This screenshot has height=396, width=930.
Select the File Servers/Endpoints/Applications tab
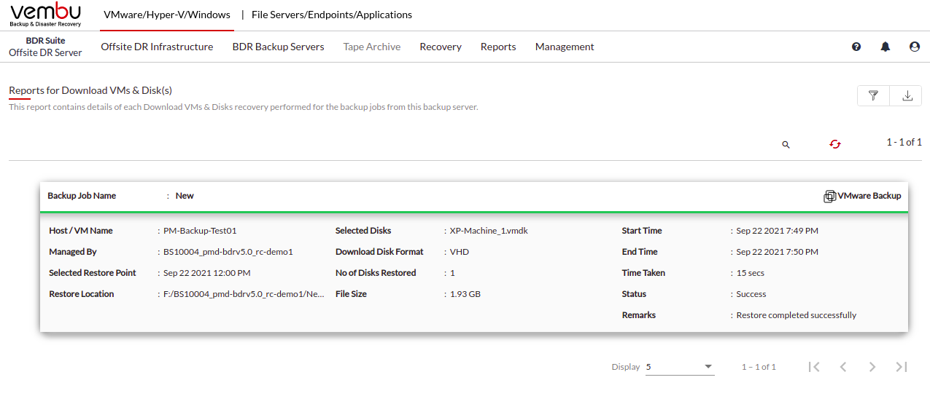tap(332, 15)
